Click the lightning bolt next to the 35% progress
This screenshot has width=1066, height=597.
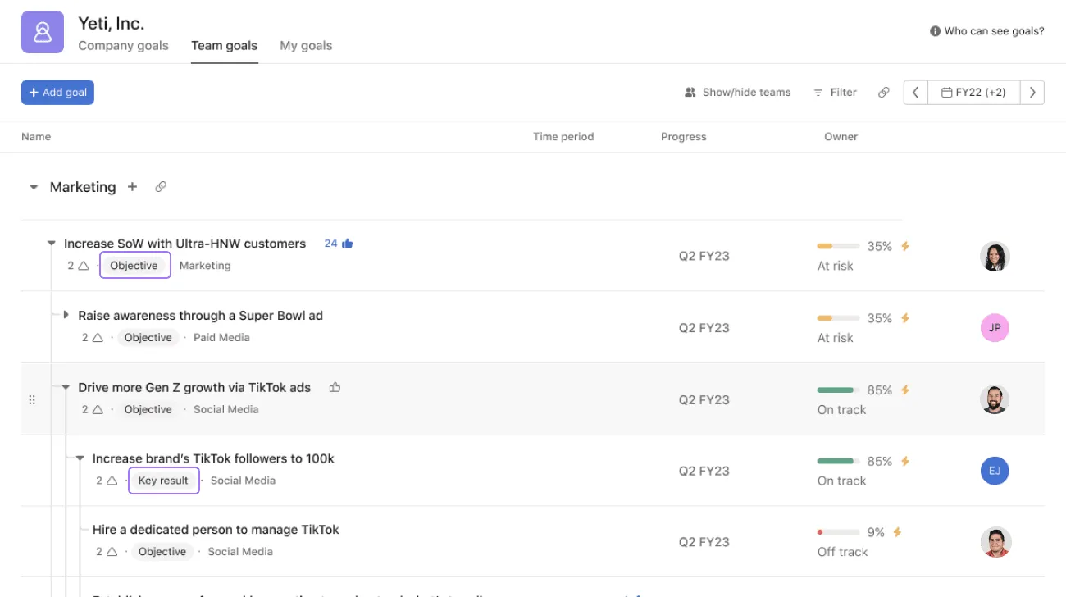(904, 245)
